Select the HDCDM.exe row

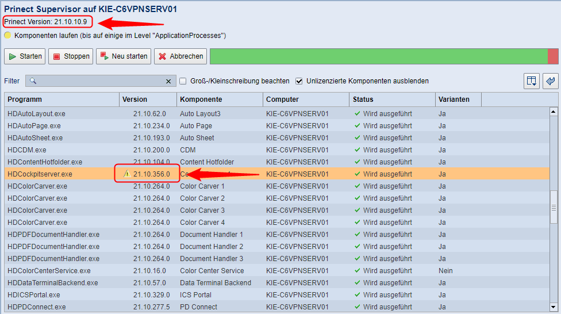point(277,150)
